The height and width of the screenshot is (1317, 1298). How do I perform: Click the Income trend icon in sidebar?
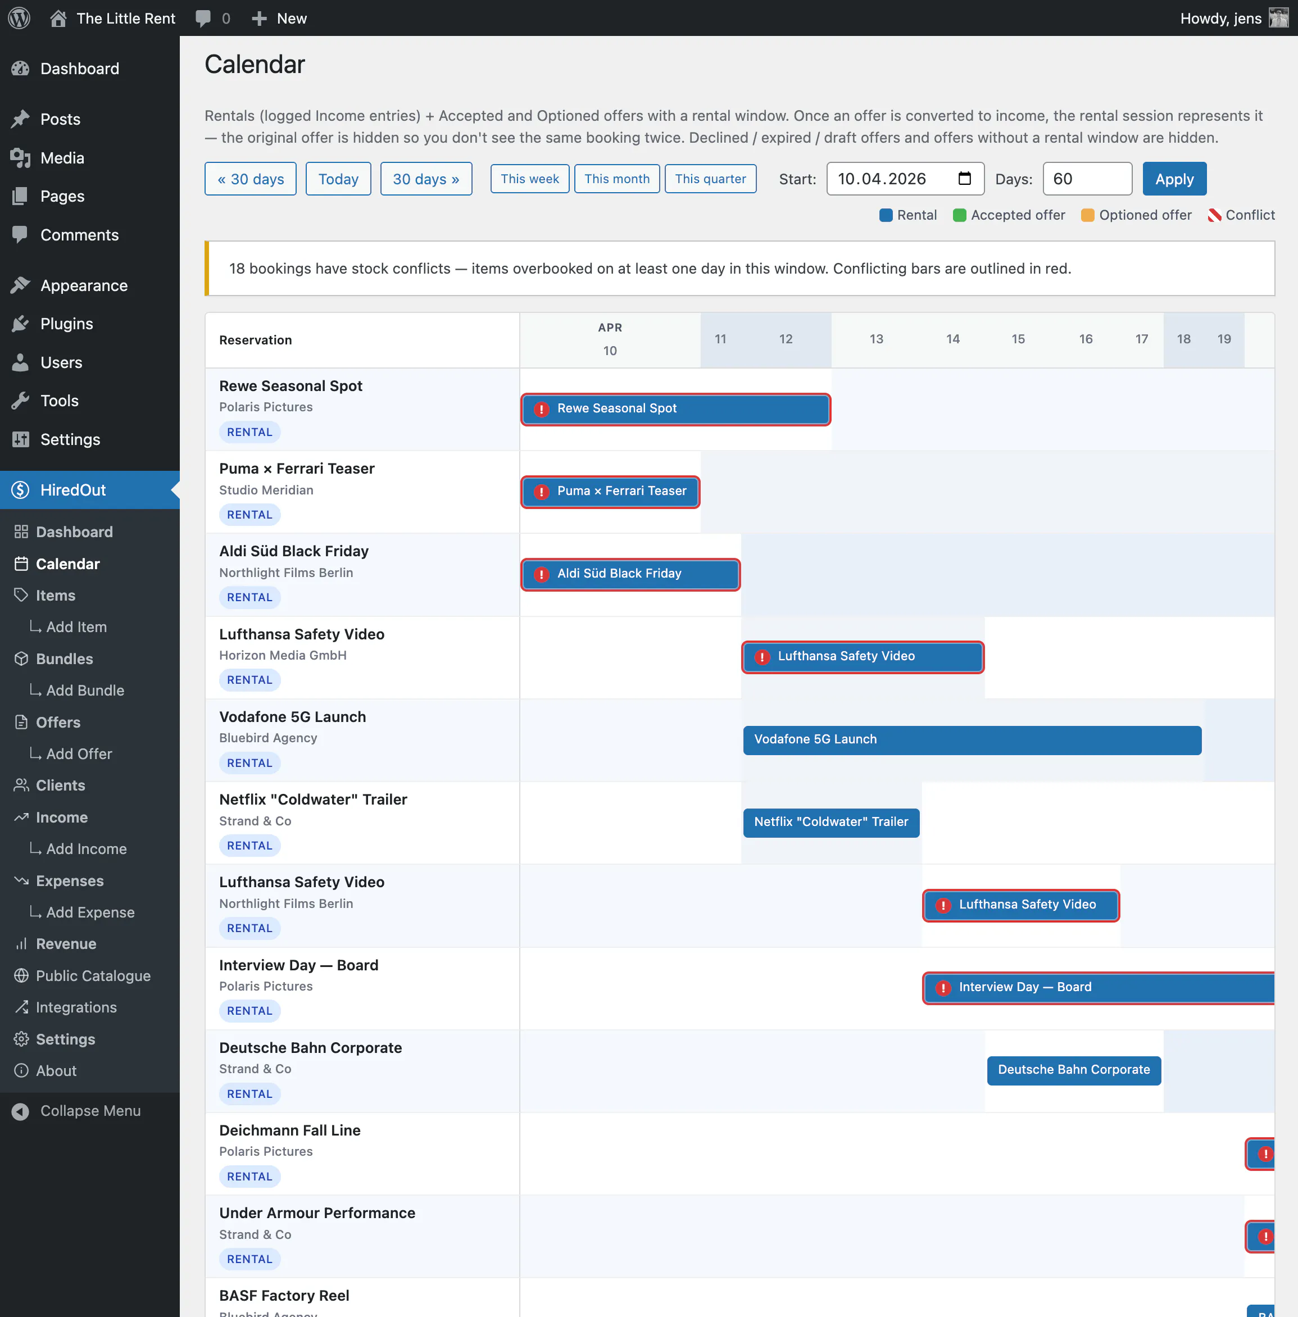click(21, 816)
